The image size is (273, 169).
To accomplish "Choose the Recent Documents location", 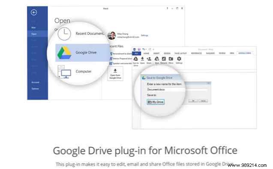I will click(x=90, y=33).
